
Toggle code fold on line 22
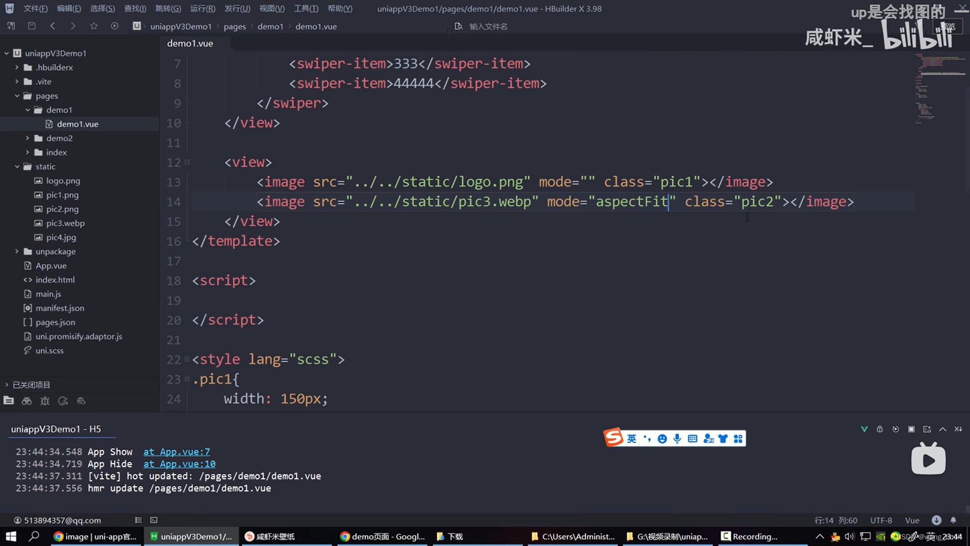[x=187, y=359]
